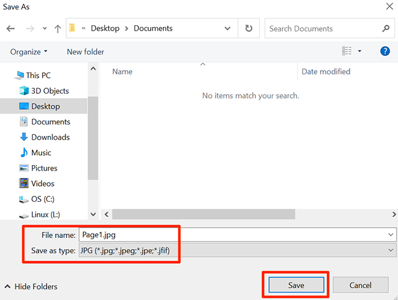The image size is (398, 300).
Task: Select Pictures in the navigation tree
Action: click(44, 168)
